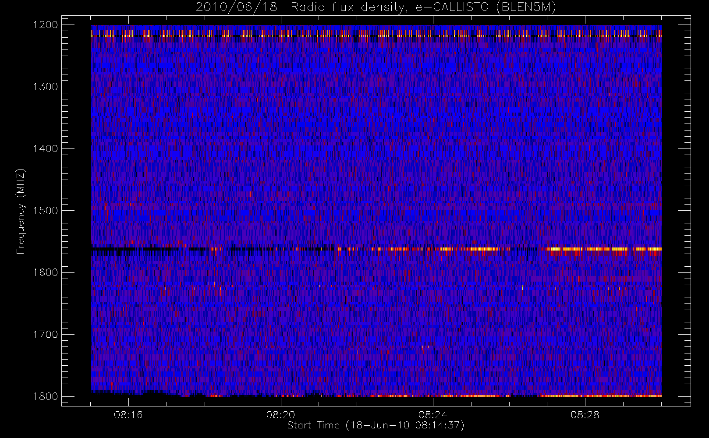Click the 1700 frequency tick label

(46, 335)
